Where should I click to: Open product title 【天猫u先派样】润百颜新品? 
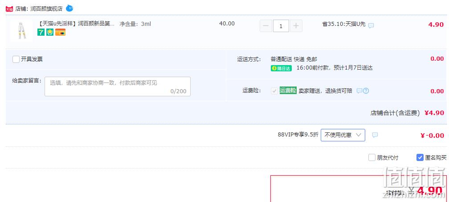(76, 24)
